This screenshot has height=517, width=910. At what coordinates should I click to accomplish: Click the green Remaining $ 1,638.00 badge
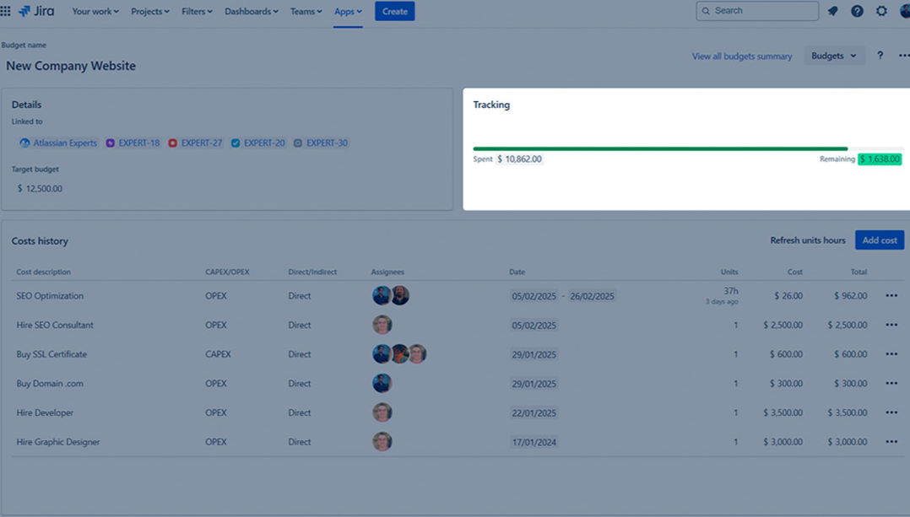pyautogui.click(x=880, y=159)
